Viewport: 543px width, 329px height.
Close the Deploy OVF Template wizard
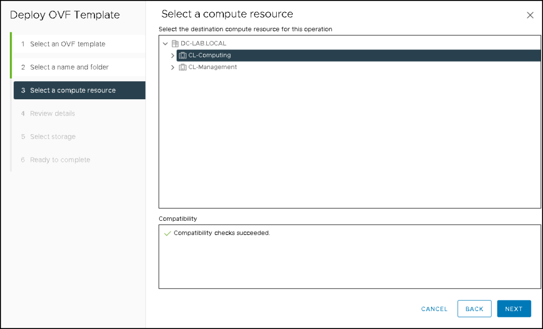(x=530, y=15)
